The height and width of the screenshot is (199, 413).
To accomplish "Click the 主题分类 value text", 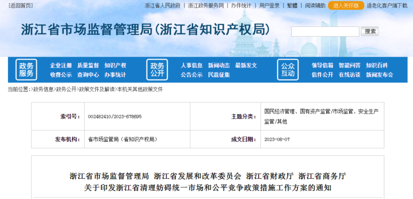I will tap(322, 116).
